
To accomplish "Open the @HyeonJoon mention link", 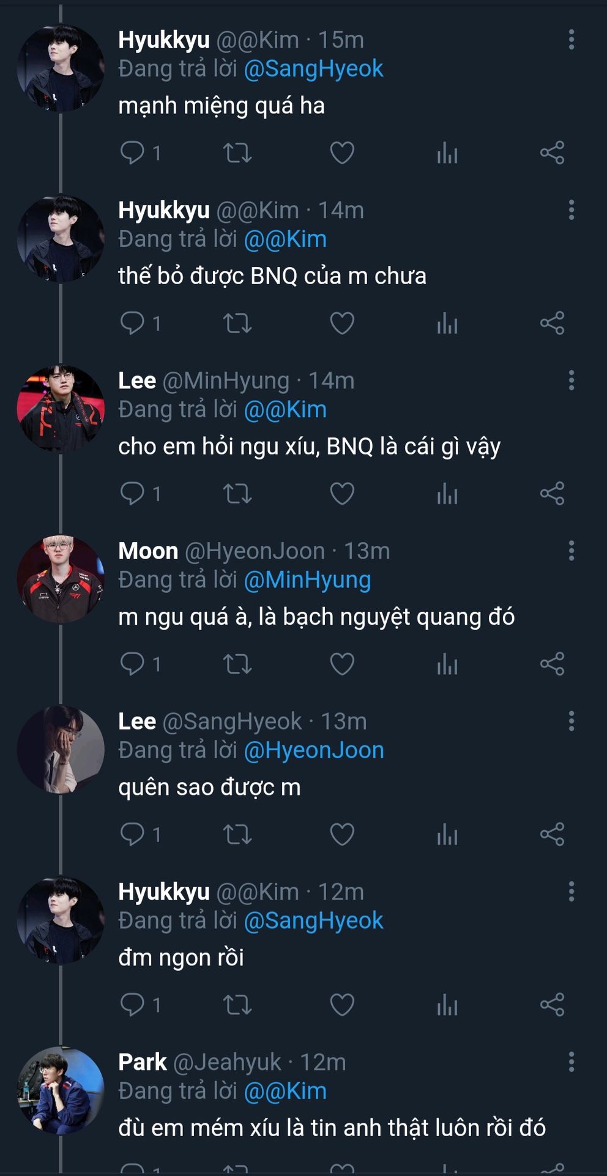I will [x=314, y=750].
